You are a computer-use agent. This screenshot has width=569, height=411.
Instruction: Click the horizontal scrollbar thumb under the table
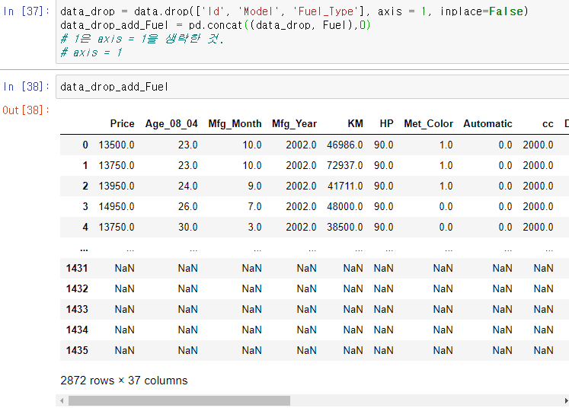179,401
